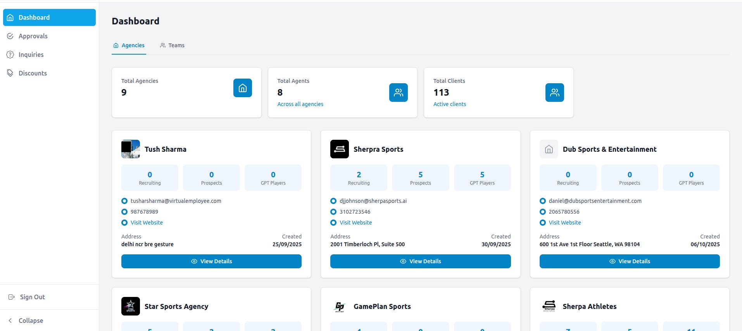The width and height of the screenshot is (742, 331).
Task: Click the Star Sports Agency title
Action: 176,306
